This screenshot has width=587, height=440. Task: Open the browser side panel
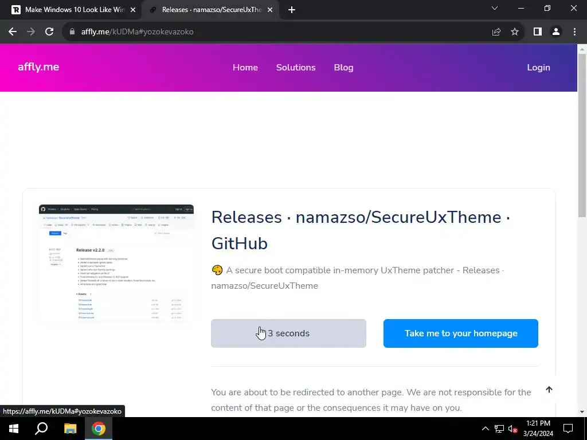click(538, 32)
